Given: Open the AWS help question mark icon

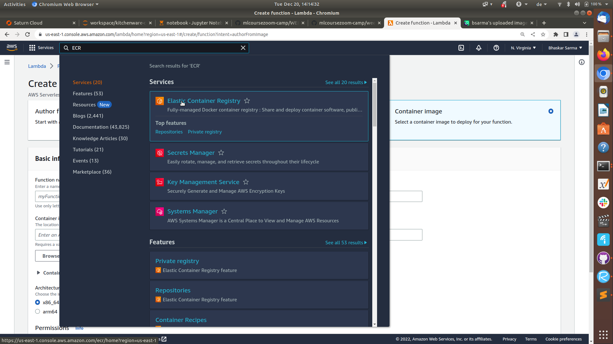Looking at the screenshot, I should [x=496, y=48].
